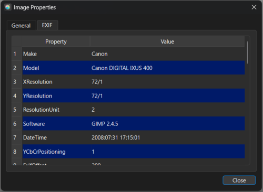Select the Make property cell
Screen dimensions: 263x192
(56, 54)
